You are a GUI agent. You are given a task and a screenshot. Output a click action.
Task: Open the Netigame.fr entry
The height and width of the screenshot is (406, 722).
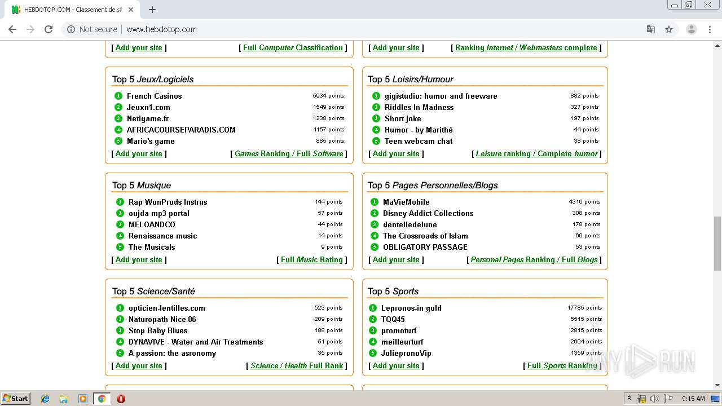pos(148,118)
